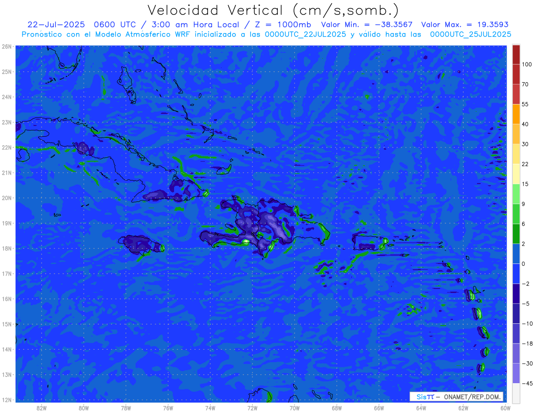Click 'Valor Max. = 19.3593' value
This screenshot has width=537, height=414.
click(x=465, y=25)
